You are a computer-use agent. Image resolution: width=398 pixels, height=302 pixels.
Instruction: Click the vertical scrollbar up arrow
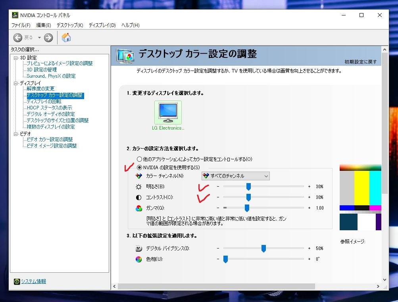coord(385,50)
